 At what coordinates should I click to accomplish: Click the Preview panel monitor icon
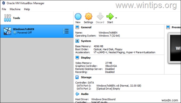pyautogui.click(x=168, y=27)
